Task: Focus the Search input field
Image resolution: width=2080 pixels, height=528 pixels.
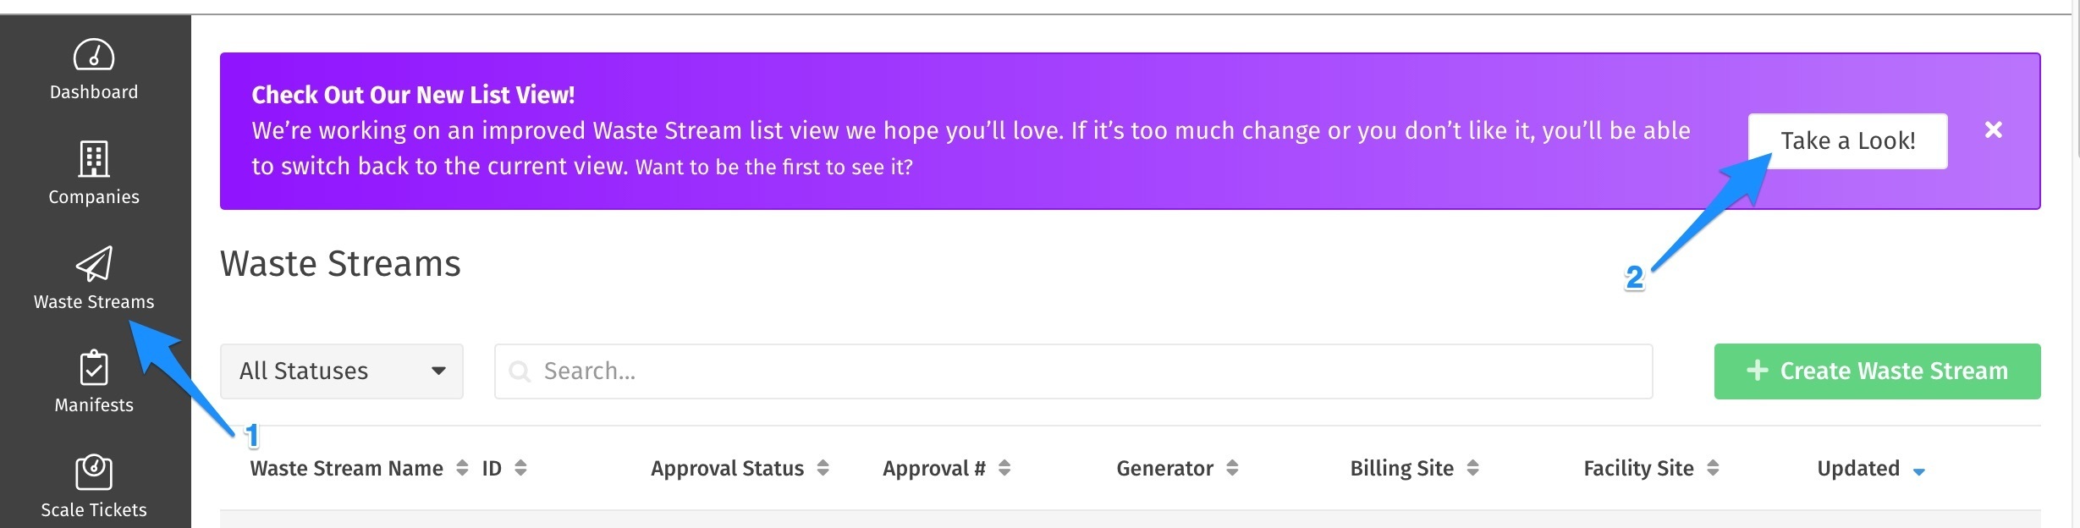Action: coord(1073,371)
